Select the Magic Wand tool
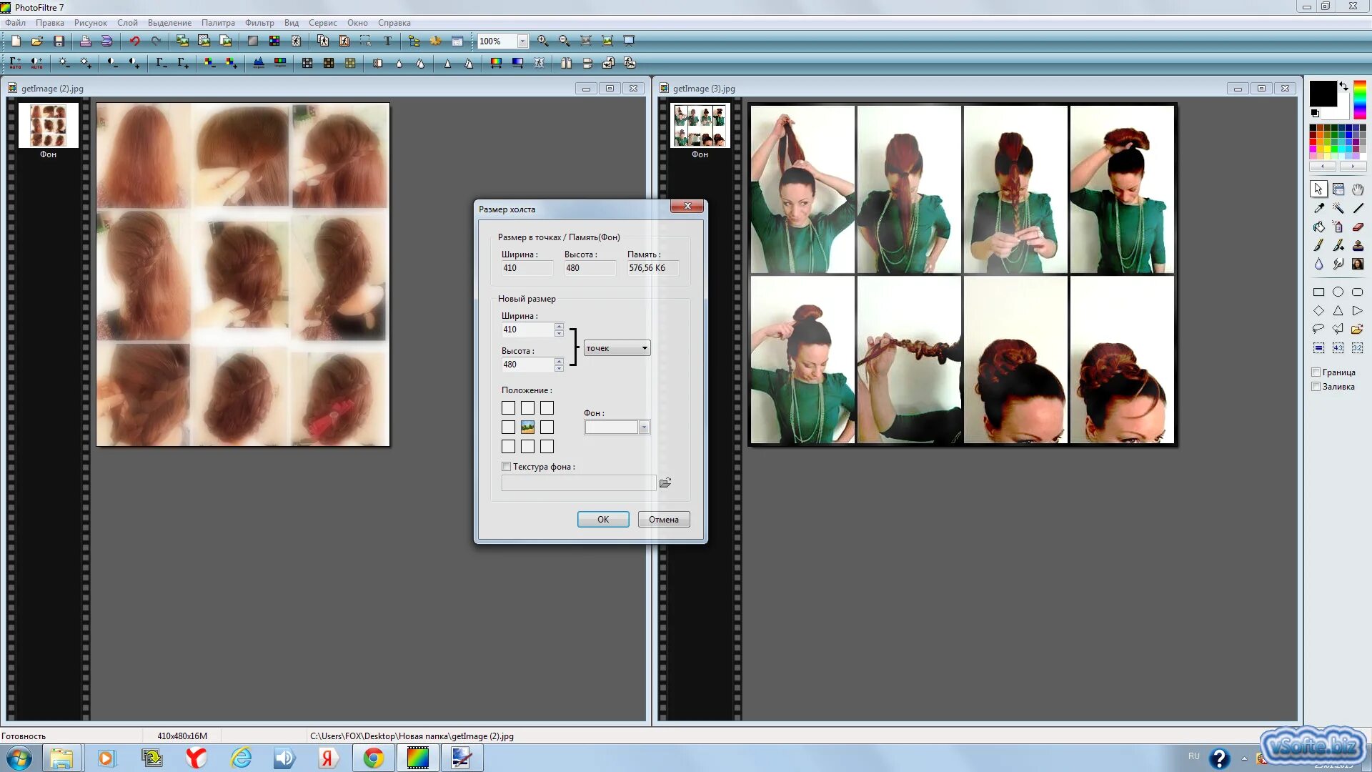1372x772 pixels. [1338, 208]
